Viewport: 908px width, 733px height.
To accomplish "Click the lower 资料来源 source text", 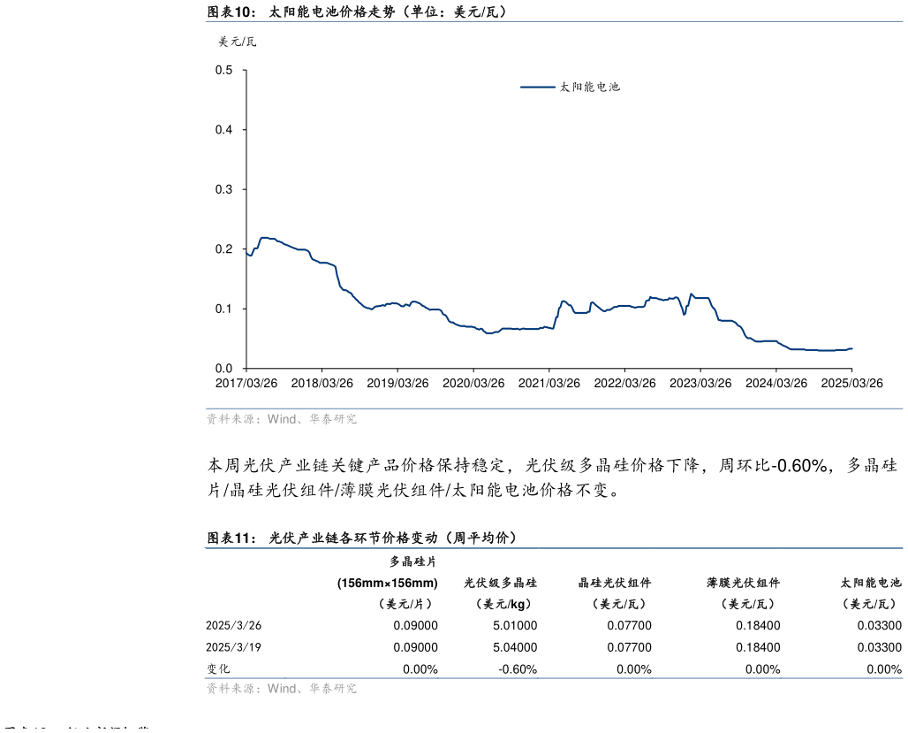I will 282,688.
